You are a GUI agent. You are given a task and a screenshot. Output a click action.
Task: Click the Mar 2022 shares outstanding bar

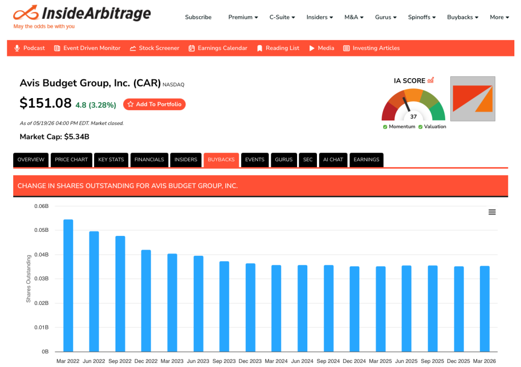[68, 285]
